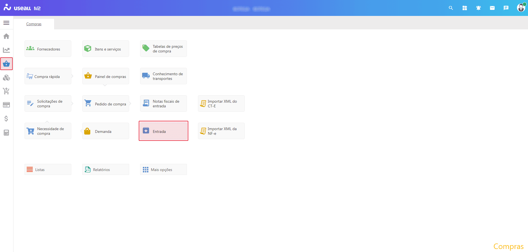Viewport: 528px width, 252px height.
Task: Expand the Mais opções menu
Action: [x=163, y=170]
